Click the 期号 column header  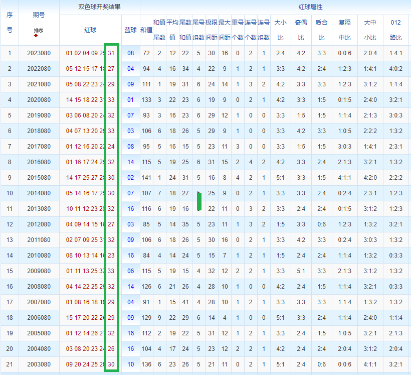pos(39,15)
